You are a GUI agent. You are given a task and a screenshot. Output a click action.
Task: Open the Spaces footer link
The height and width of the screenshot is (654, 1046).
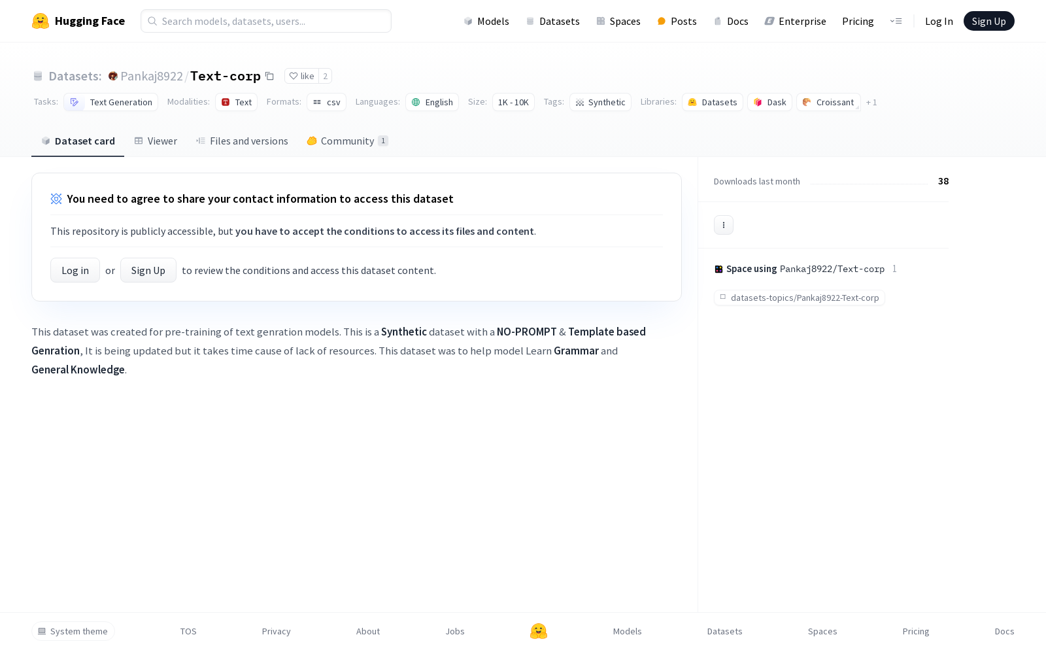pos(822,631)
